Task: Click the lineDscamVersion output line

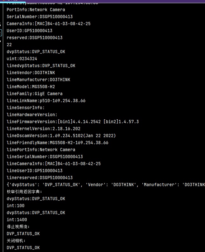Action: click(61, 136)
